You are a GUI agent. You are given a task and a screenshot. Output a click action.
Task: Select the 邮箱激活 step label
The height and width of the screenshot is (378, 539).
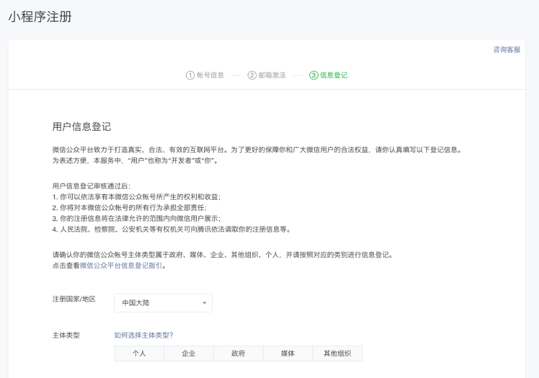[272, 75]
